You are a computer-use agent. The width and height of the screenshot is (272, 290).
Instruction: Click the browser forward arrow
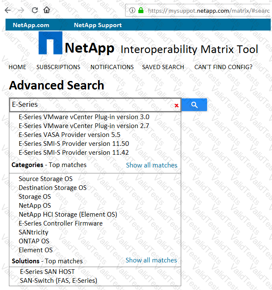click(x=21, y=10)
